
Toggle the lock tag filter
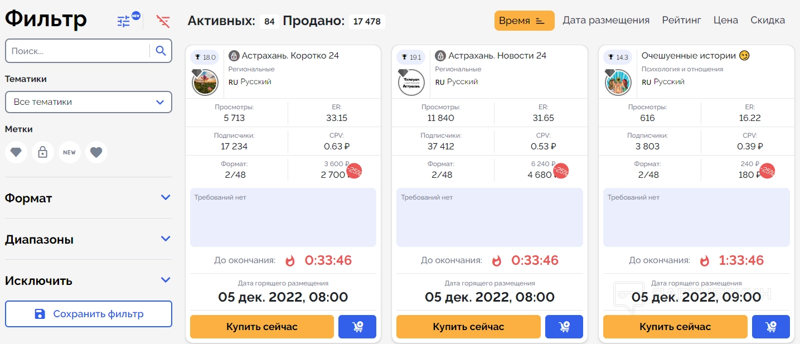(43, 152)
